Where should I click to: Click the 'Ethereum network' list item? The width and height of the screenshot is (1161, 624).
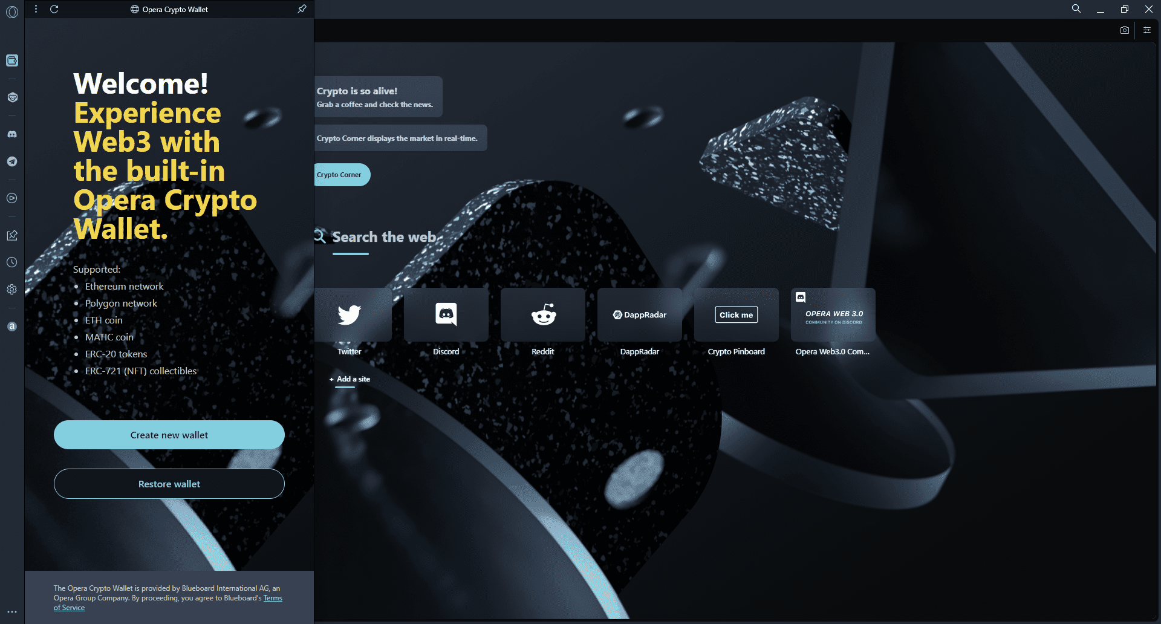(x=124, y=286)
